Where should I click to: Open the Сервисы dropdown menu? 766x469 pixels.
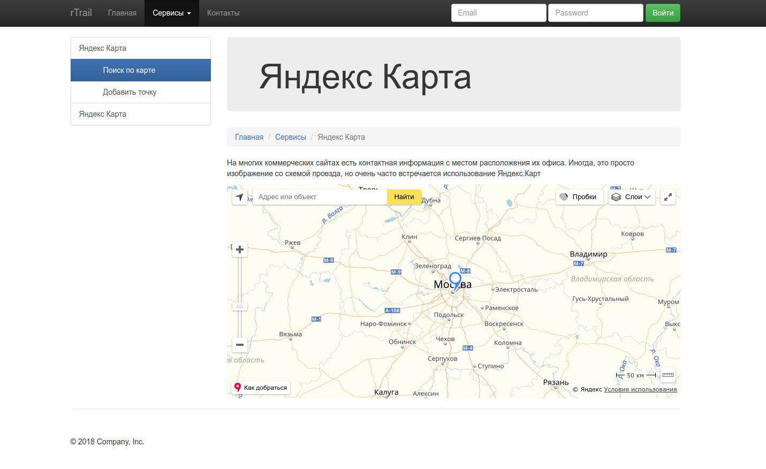click(x=172, y=13)
